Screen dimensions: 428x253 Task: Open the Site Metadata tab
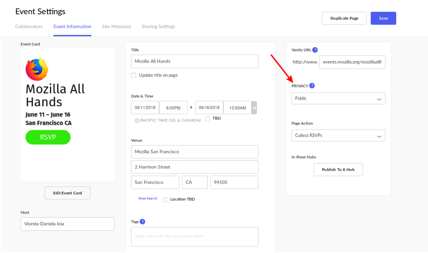117,26
